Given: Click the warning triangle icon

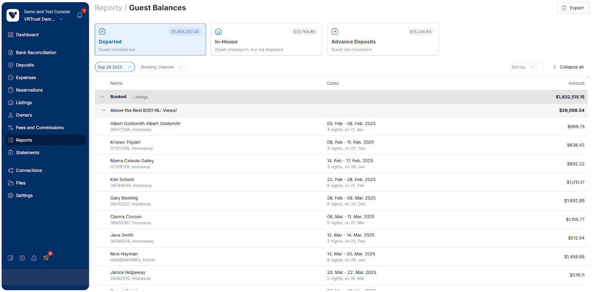Looking at the screenshot, I should point(34,258).
